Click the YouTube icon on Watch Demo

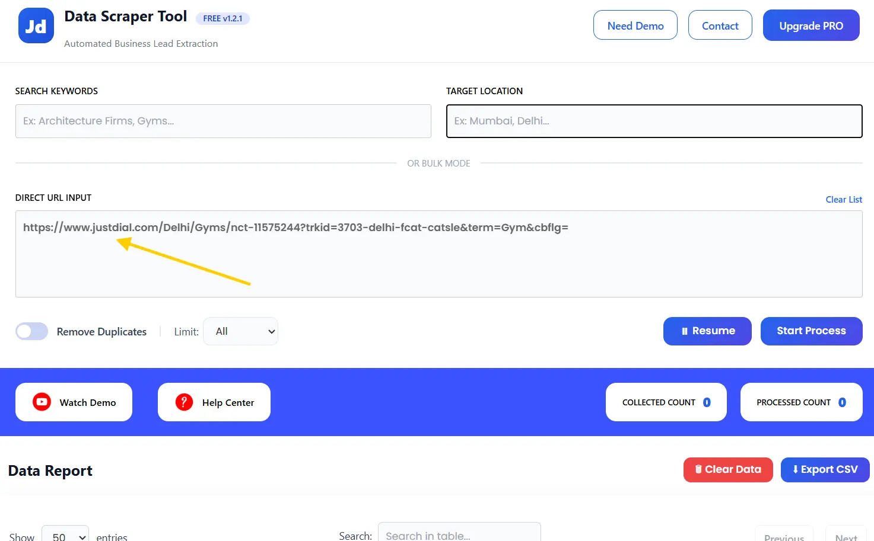coord(40,402)
